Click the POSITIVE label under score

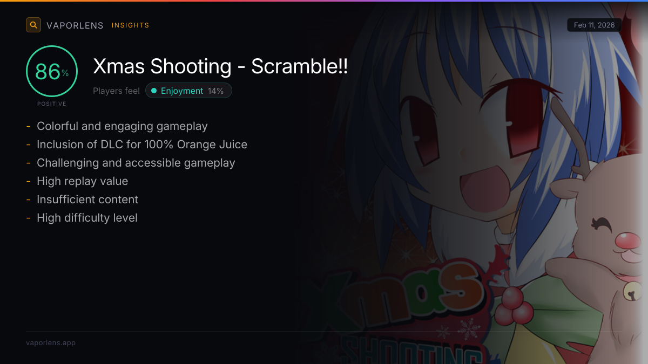click(x=52, y=104)
